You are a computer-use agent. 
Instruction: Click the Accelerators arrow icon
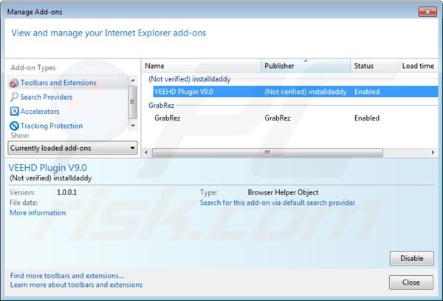click(14, 112)
